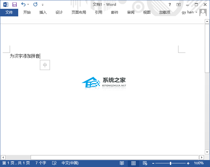Click vertical scrollbar down arrow
The width and height of the screenshot is (210, 167).
(207, 152)
